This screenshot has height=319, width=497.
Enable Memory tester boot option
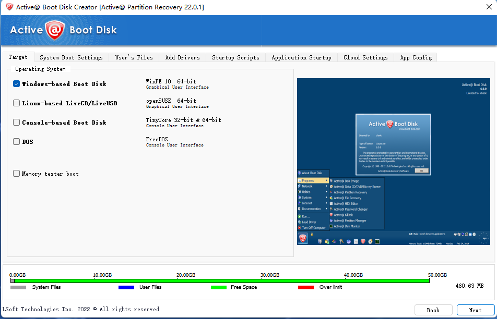(x=17, y=174)
